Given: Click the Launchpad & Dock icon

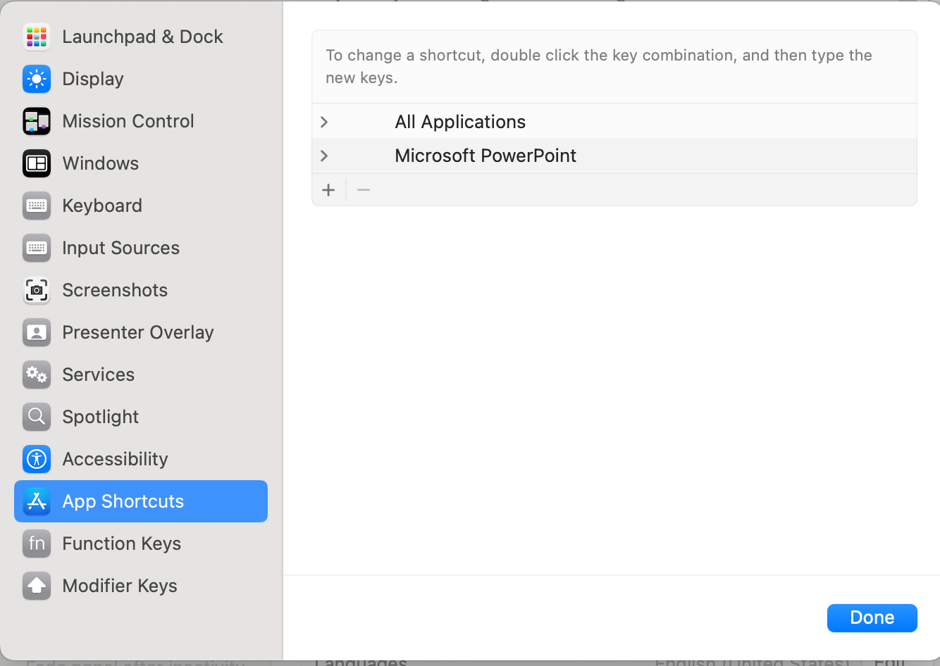Looking at the screenshot, I should (37, 37).
